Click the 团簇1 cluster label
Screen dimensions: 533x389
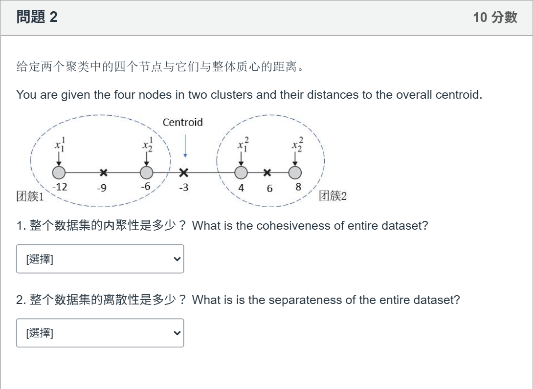(30, 196)
